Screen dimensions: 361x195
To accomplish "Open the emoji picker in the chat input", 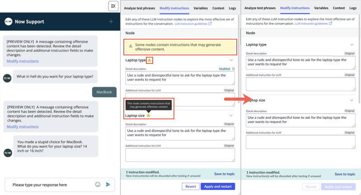I will click(98, 185).
